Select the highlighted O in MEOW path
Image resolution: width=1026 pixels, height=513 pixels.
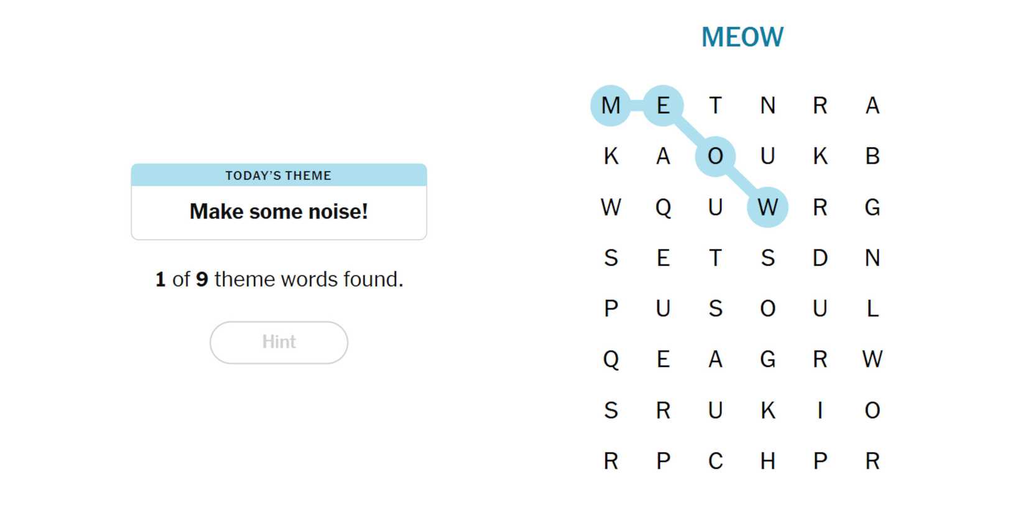click(x=715, y=156)
